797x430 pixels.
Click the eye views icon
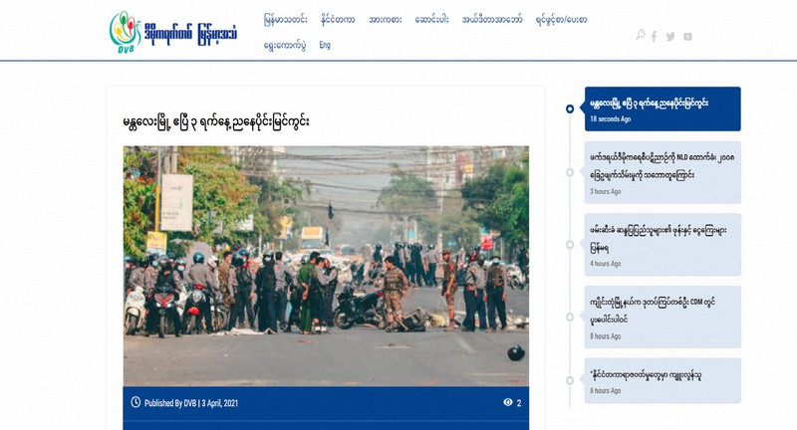[x=508, y=402]
